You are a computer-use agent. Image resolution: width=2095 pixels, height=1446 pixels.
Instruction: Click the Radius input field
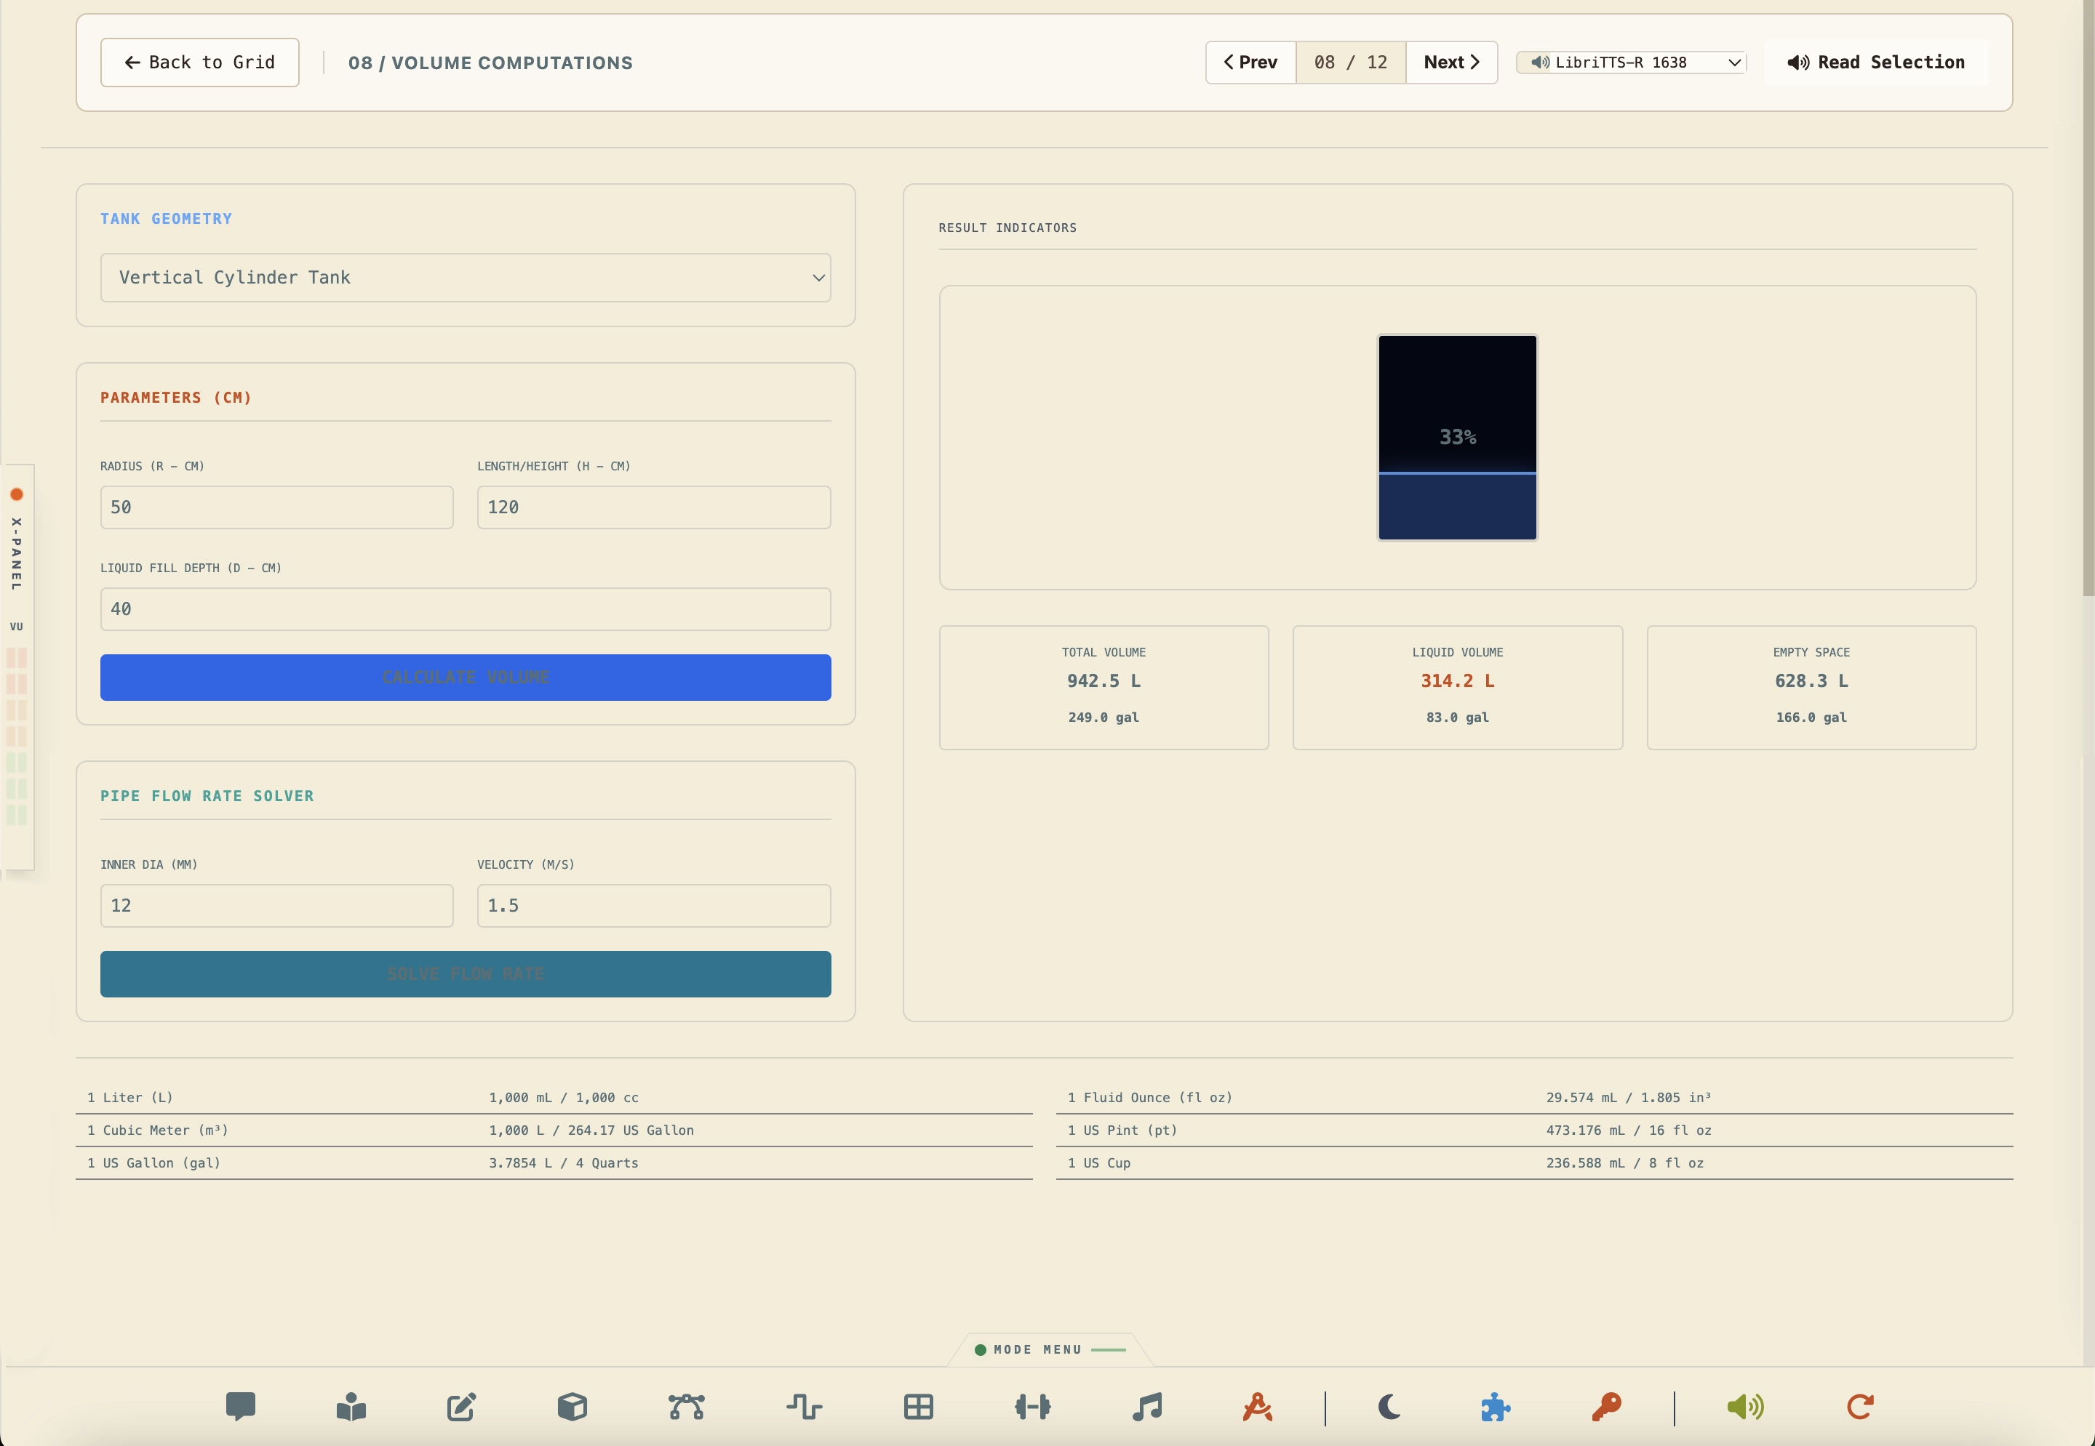point(276,507)
